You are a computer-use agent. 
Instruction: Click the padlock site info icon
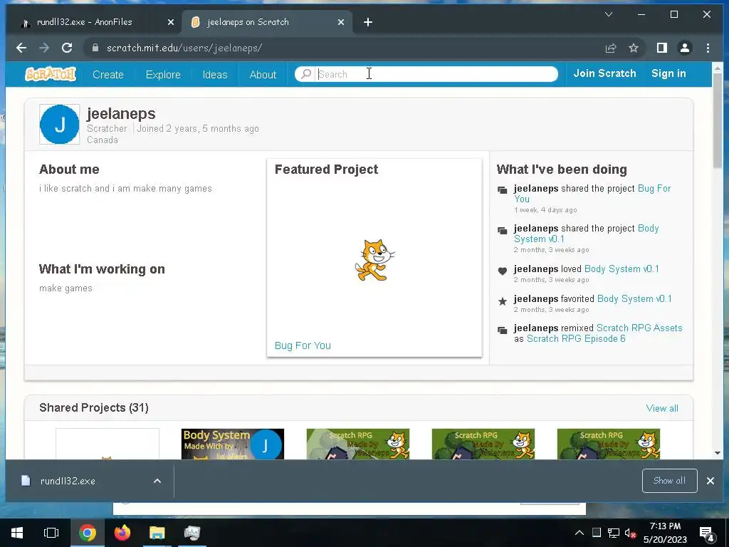(x=95, y=48)
